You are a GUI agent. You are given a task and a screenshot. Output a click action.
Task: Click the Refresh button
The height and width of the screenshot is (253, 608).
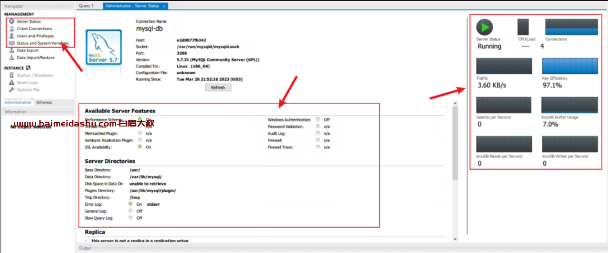(218, 87)
